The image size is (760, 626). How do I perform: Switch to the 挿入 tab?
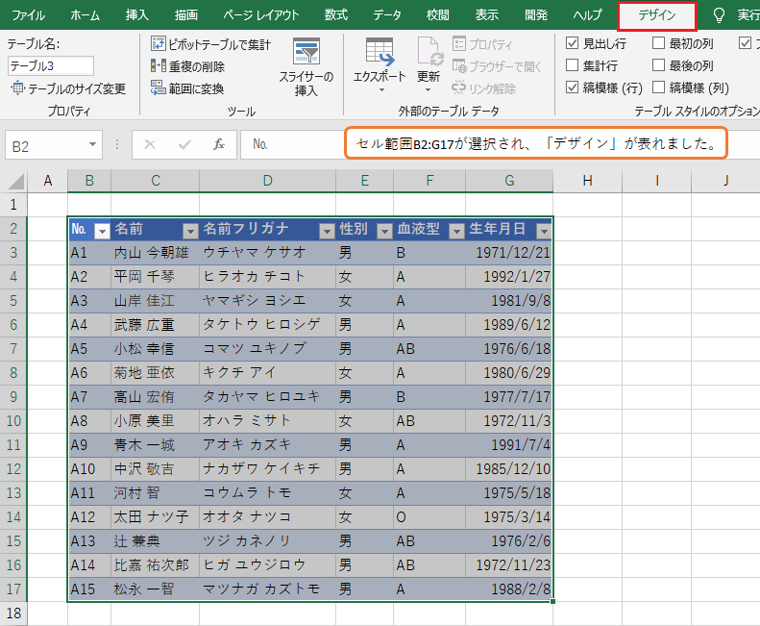pyautogui.click(x=137, y=15)
